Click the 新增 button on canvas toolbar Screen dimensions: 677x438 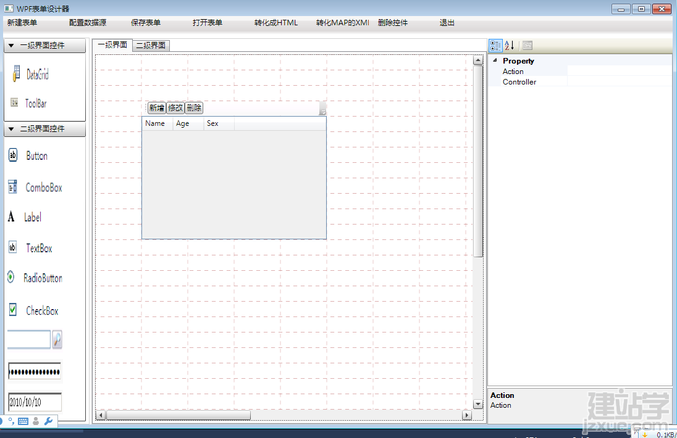157,108
